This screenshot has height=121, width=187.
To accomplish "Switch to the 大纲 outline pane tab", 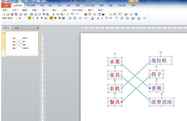I will click(x=17, y=28).
